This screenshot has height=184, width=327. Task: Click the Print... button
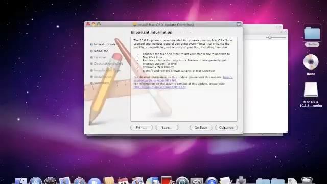(142, 127)
